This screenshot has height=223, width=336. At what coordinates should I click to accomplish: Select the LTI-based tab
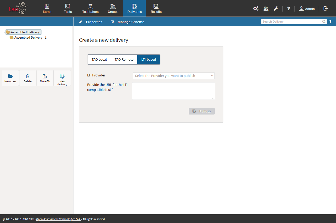pos(149,59)
